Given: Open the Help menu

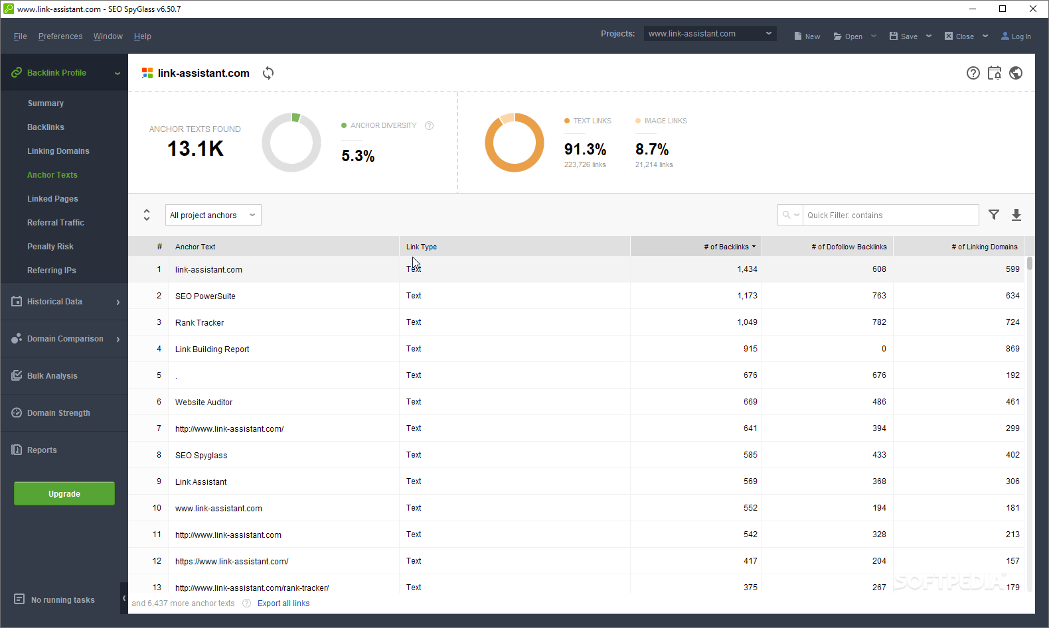Looking at the screenshot, I should click(143, 36).
